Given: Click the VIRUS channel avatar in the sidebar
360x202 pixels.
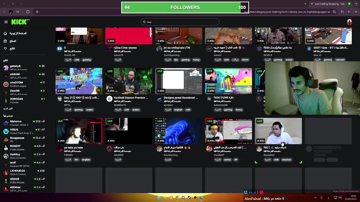Looking at the screenshot, I should (6, 131).
